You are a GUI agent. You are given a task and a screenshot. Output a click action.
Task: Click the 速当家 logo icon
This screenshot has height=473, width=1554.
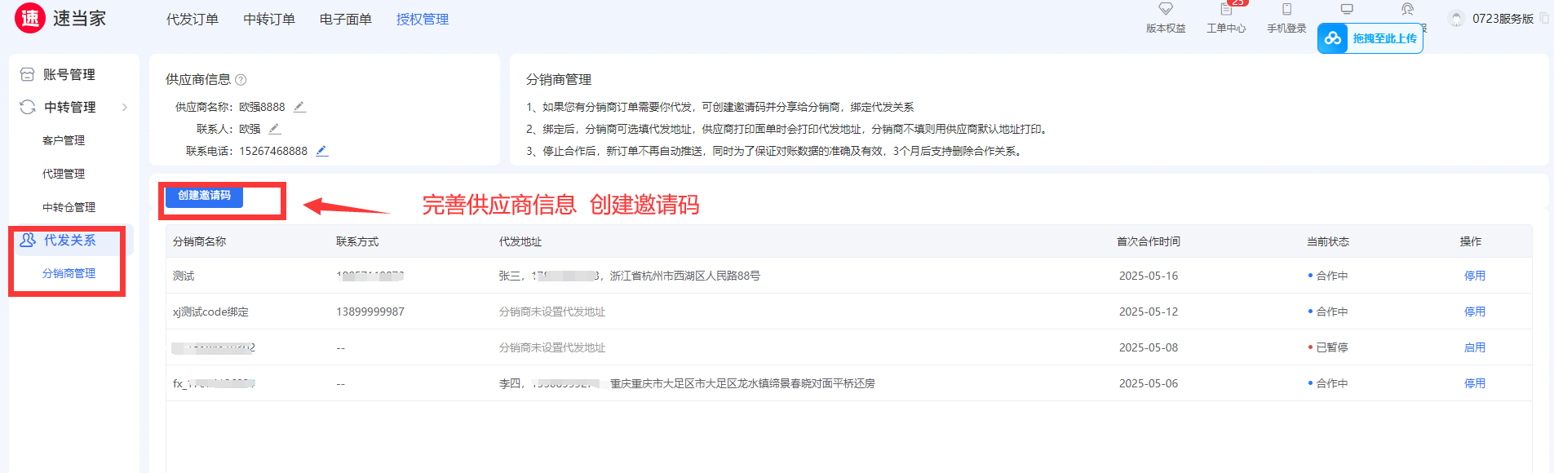click(x=30, y=18)
